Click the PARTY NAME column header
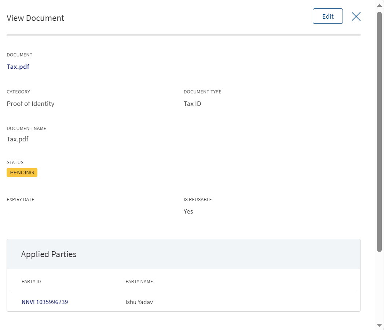The width and height of the screenshot is (384, 330). click(139, 281)
